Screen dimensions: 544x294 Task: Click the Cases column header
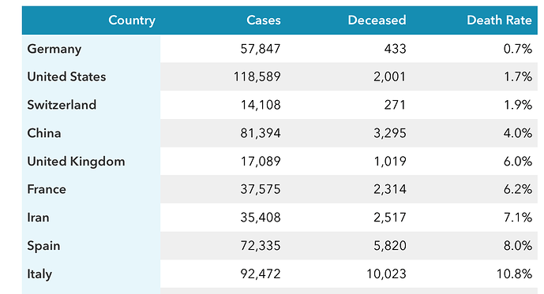pyautogui.click(x=264, y=20)
